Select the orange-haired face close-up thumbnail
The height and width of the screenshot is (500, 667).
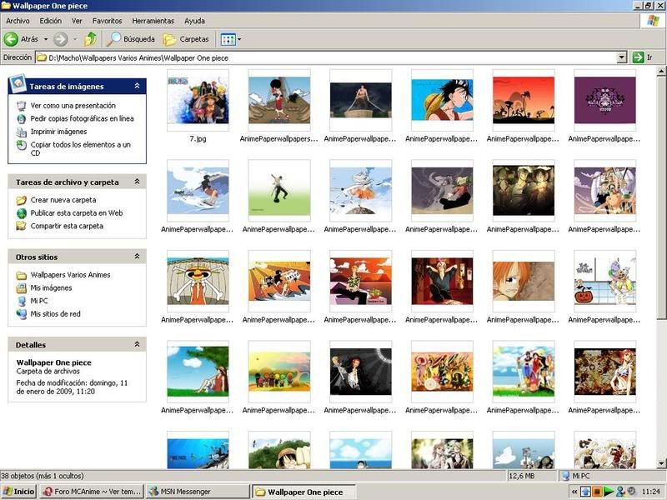click(x=524, y=281)
